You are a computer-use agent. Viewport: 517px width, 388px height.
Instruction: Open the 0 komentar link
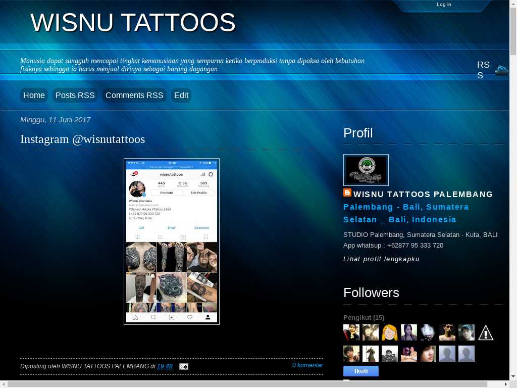307,365
